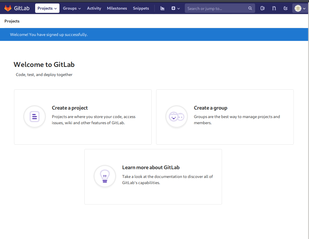
Task: Open 'Learn more about GitLab' link
Action: [151, 167]
